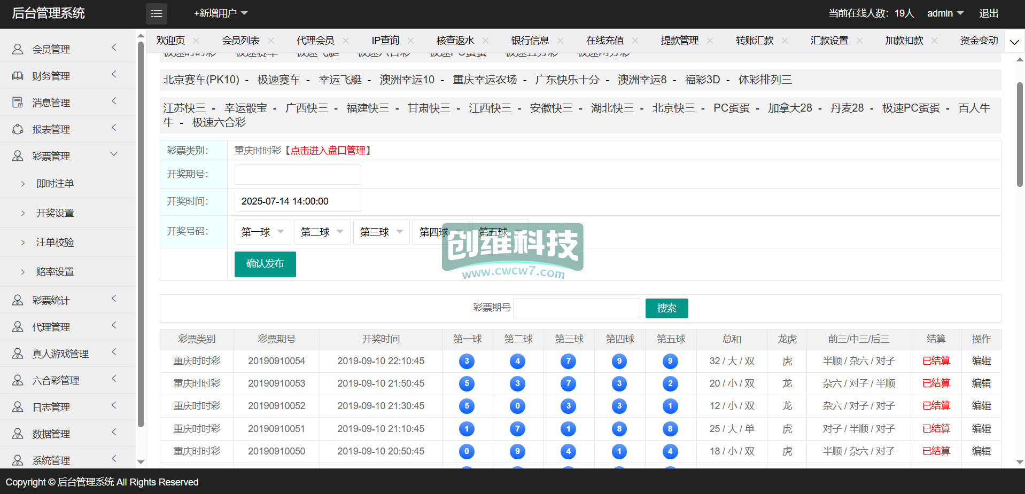1025x494 pixels.
Task: Close the 银行信息 tab
Action: coord(560,41)
